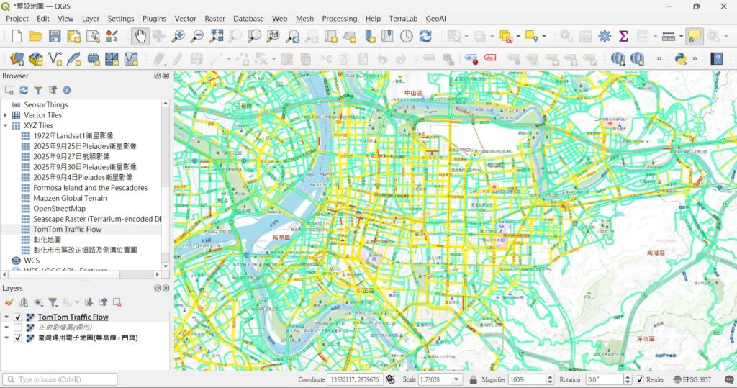
Task: Open the Project menu
Action: (17, 18)
